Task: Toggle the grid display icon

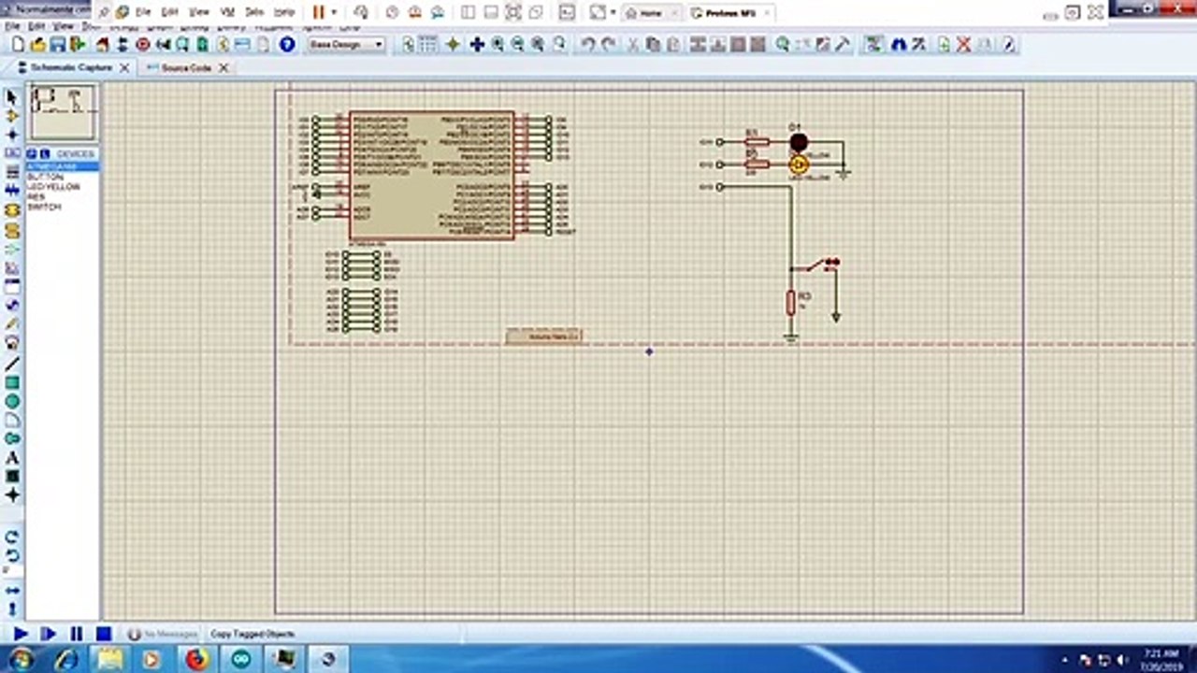Action: [x=428, y=45]
